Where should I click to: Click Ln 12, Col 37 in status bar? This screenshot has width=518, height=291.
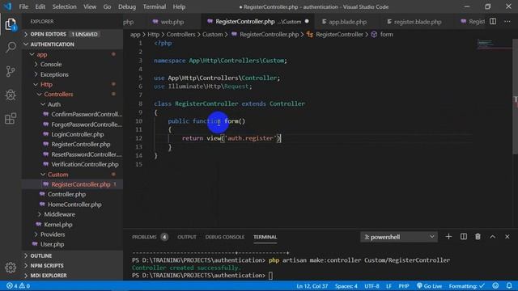312,285
